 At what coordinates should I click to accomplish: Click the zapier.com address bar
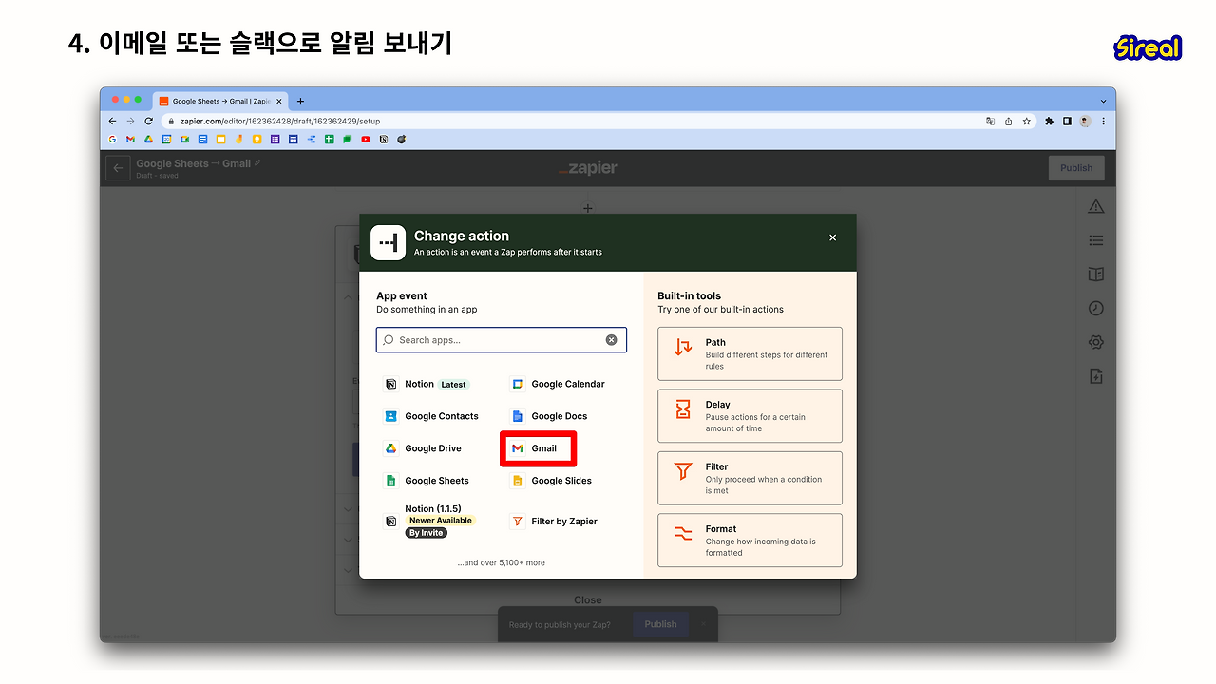point(570,122)
